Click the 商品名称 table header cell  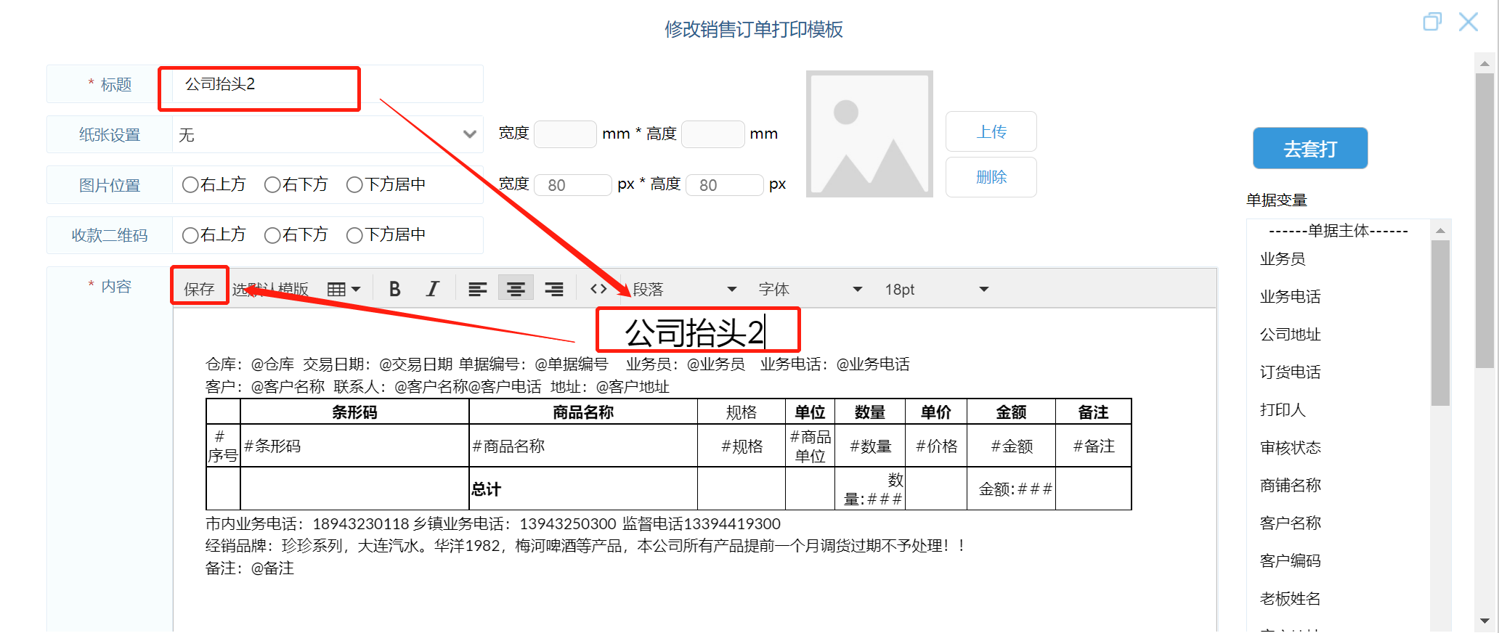(583, 412)
